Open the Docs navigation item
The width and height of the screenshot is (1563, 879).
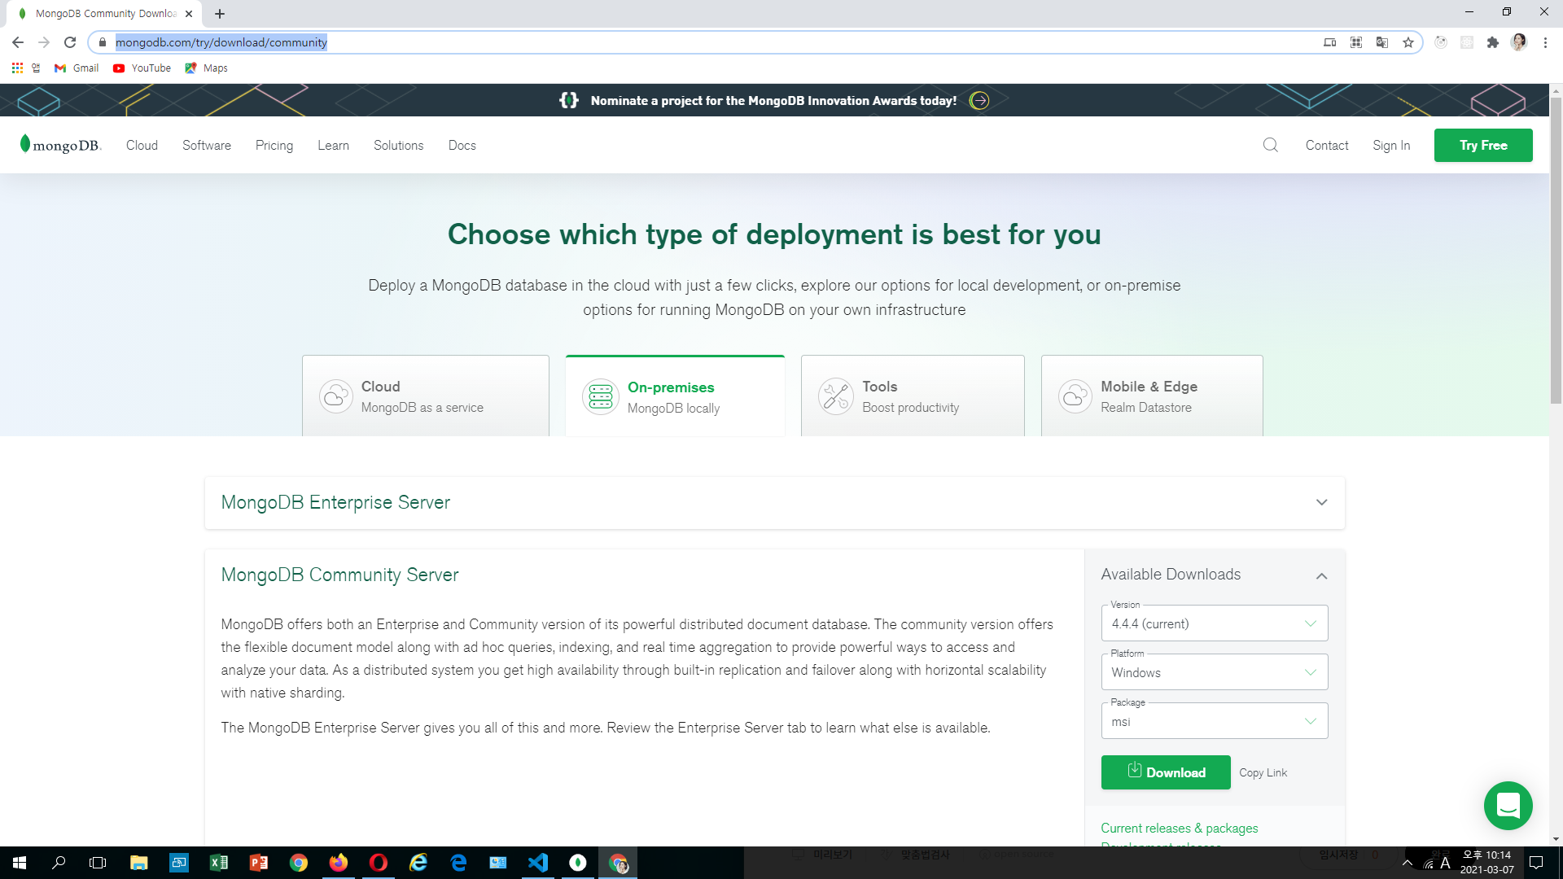click(x=462, y=145)
